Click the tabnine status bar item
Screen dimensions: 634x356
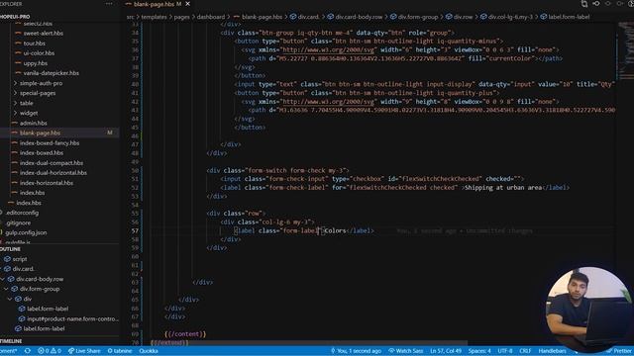(x=120, y=351)
